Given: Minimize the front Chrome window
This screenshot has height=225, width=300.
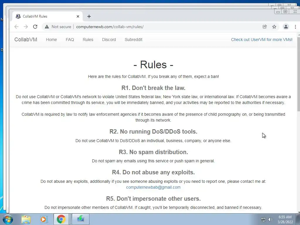Looking at the screenshot, I should tap(278, 12).
